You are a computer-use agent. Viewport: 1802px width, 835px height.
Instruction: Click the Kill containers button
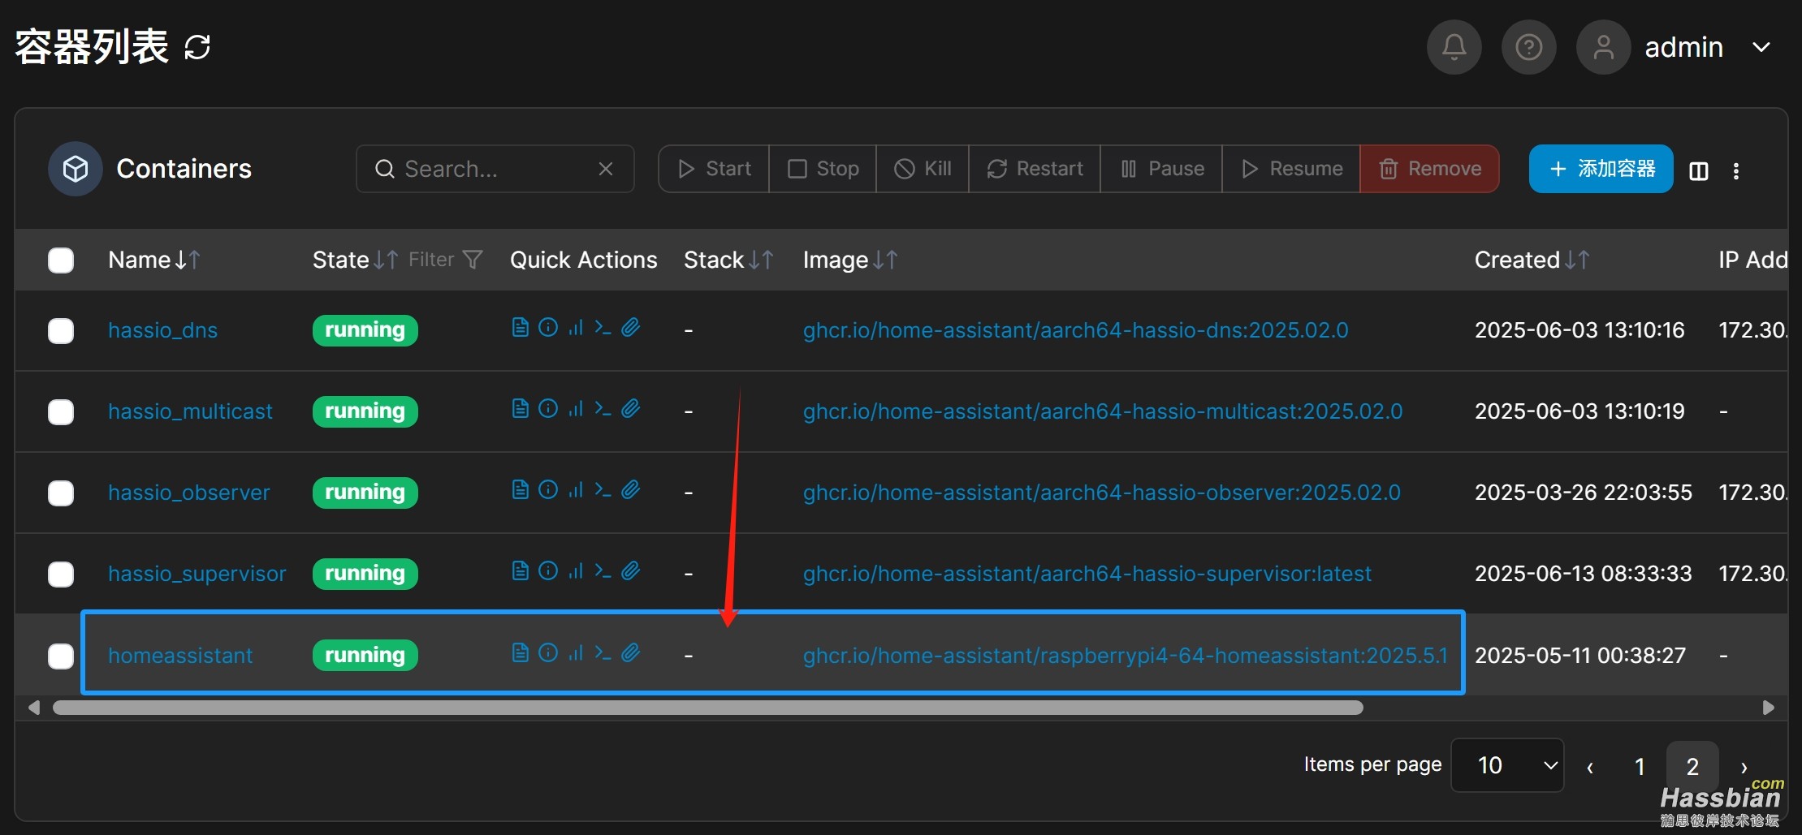(923, 169)
